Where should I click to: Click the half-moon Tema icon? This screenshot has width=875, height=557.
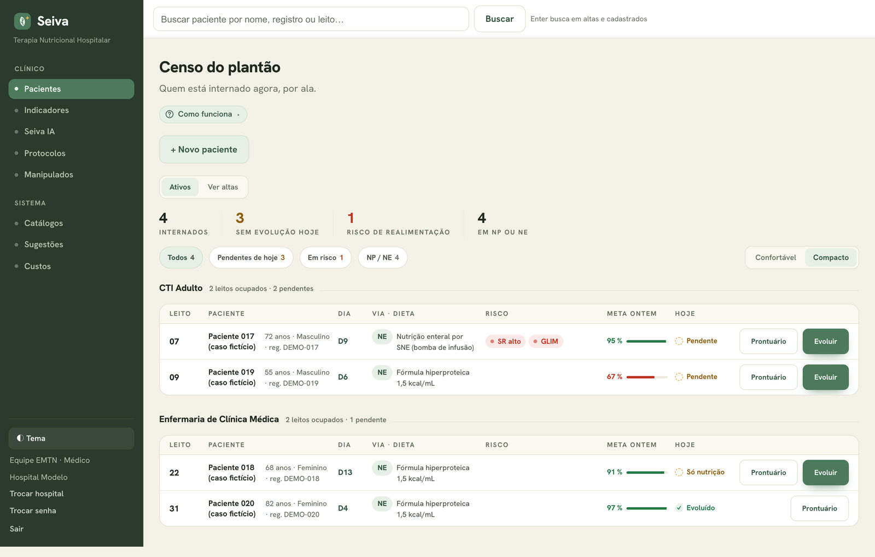pos(20,438)
